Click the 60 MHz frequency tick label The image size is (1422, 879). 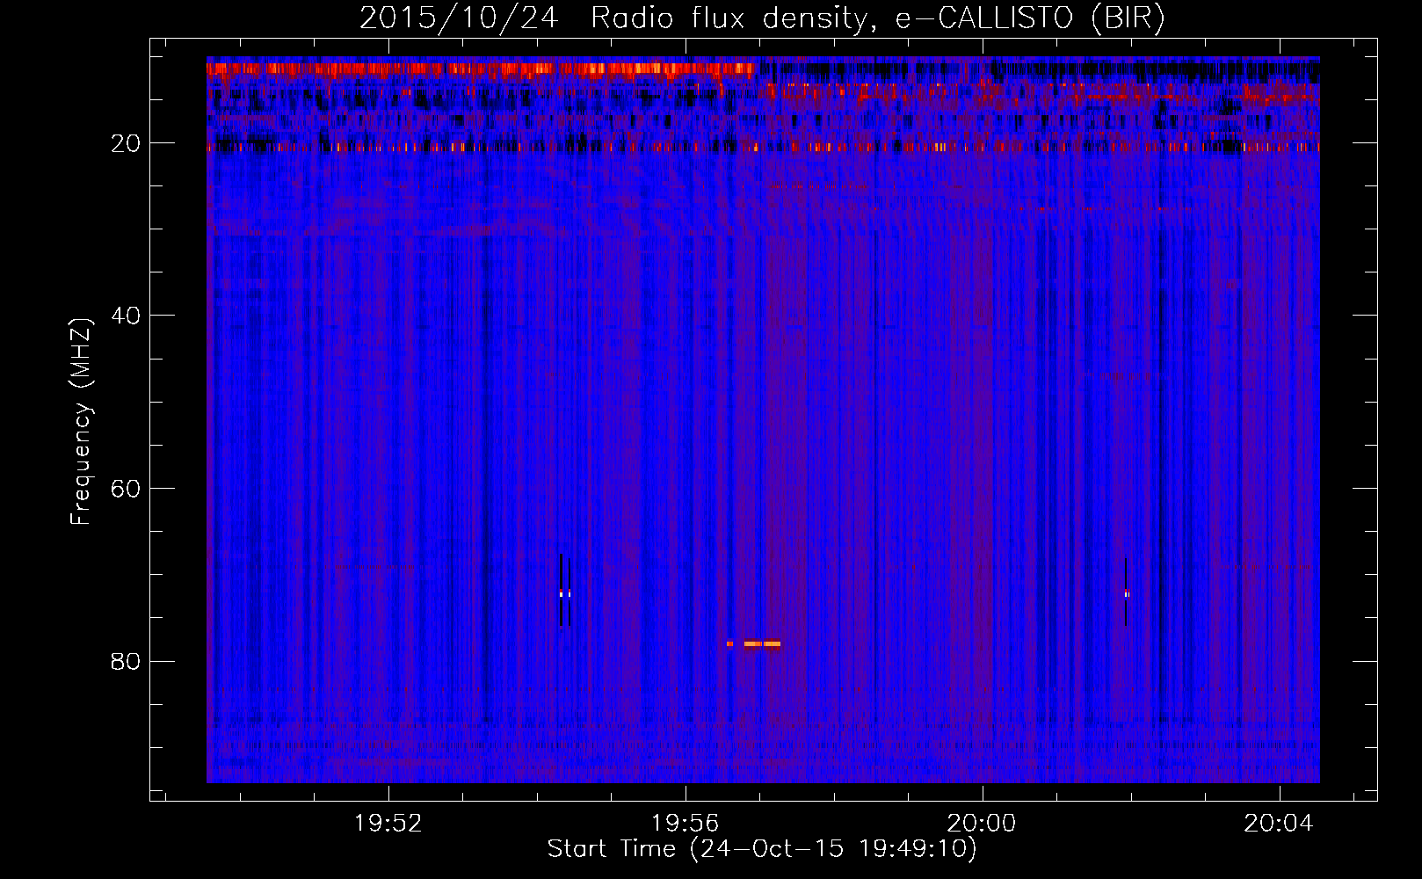[127, 489]
